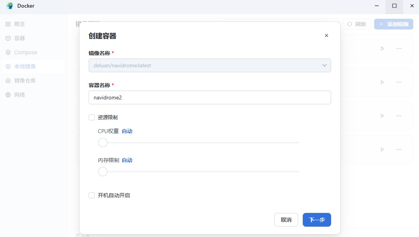Open 镜像仓库 registry via its house icon
The width and height of the screenshot is (419, 237).
pos(8,81)
